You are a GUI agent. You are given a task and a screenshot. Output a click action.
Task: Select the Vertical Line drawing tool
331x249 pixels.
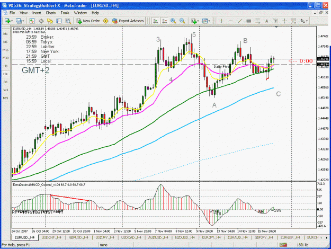point(221,21)
